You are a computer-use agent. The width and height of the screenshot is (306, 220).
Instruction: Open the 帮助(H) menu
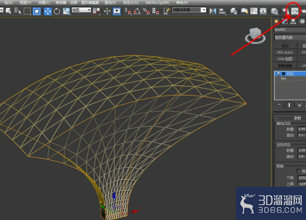[182, 2]
